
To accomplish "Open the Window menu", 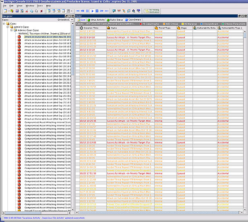I will click(x=30, y=6).
